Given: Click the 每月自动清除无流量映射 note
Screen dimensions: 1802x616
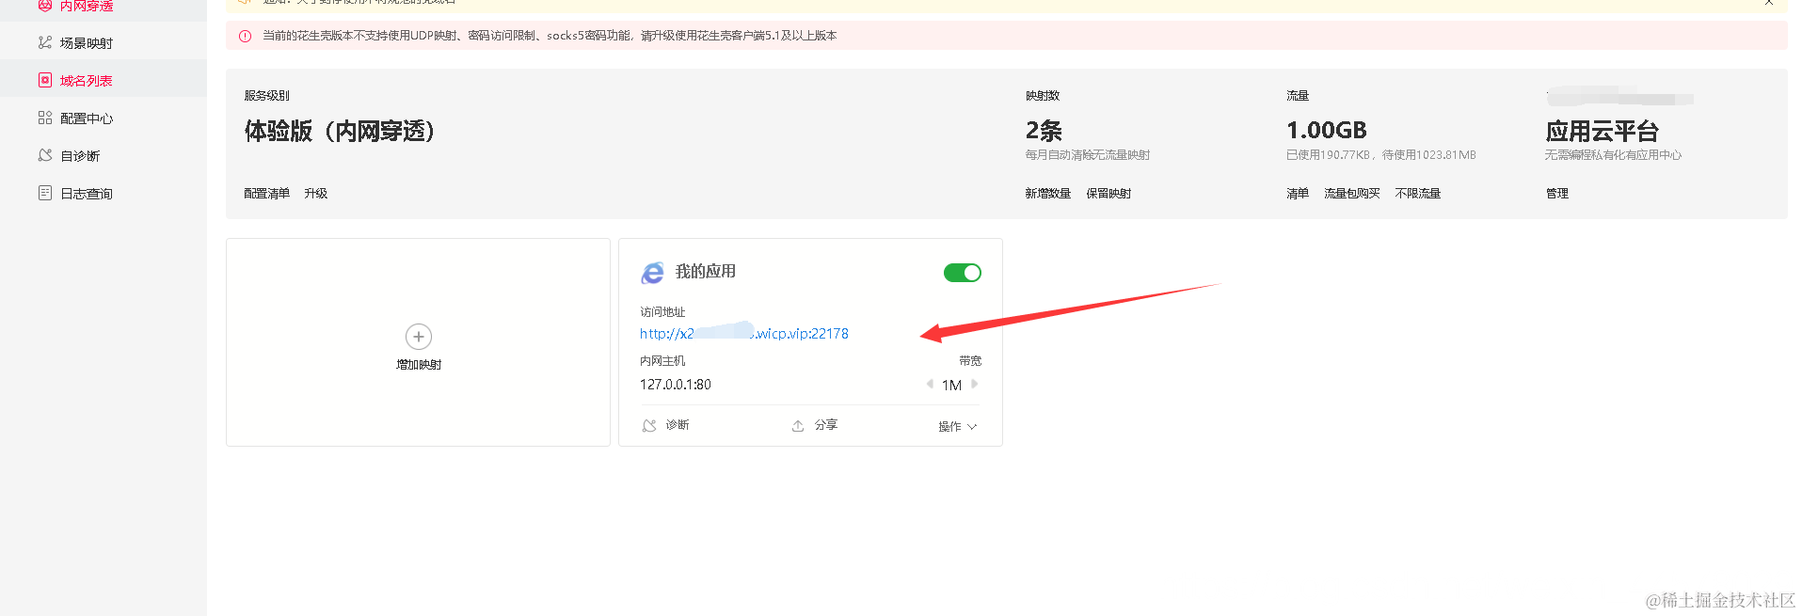Looking at the screenshot, I should click(1088, 155).
